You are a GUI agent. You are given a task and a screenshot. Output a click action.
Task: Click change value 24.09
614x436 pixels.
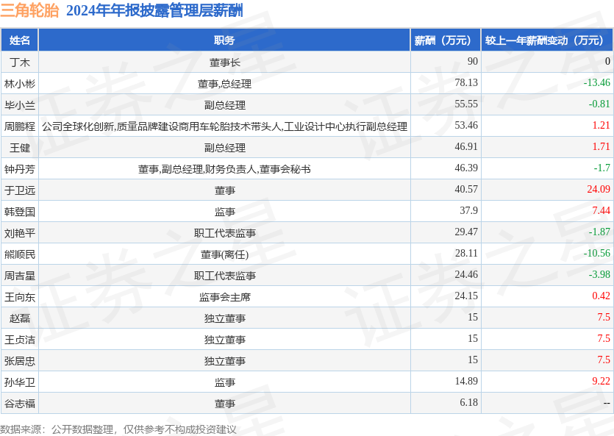pos(599,189)
